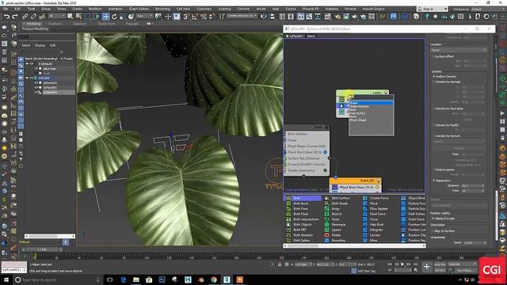The image size is (507, 285).
Task: Click the Display menu in Scene Explorer
Action: pos(40,46)
